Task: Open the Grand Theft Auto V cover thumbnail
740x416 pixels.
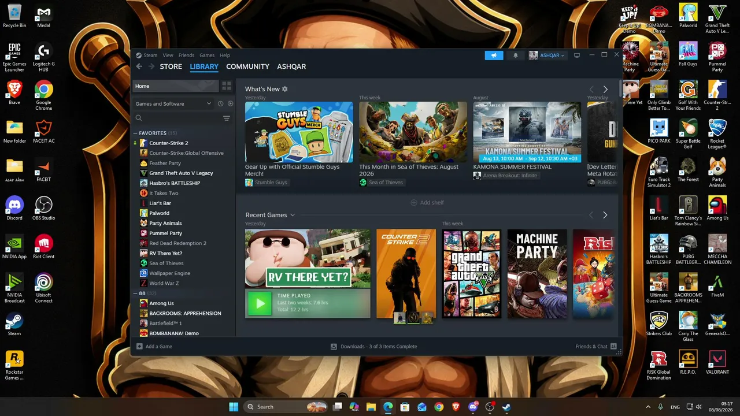Action: [471, 274]
